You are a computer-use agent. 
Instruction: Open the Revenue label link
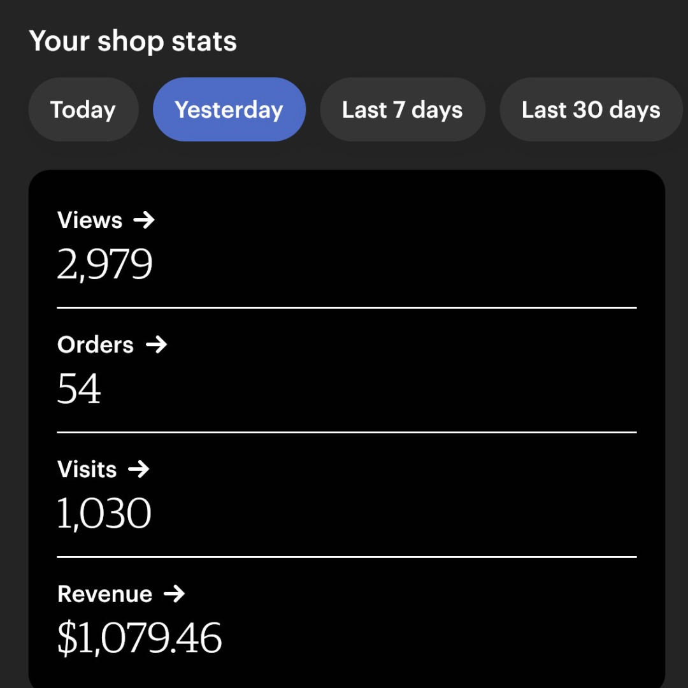pyautogui.click(x=105, y=594)
